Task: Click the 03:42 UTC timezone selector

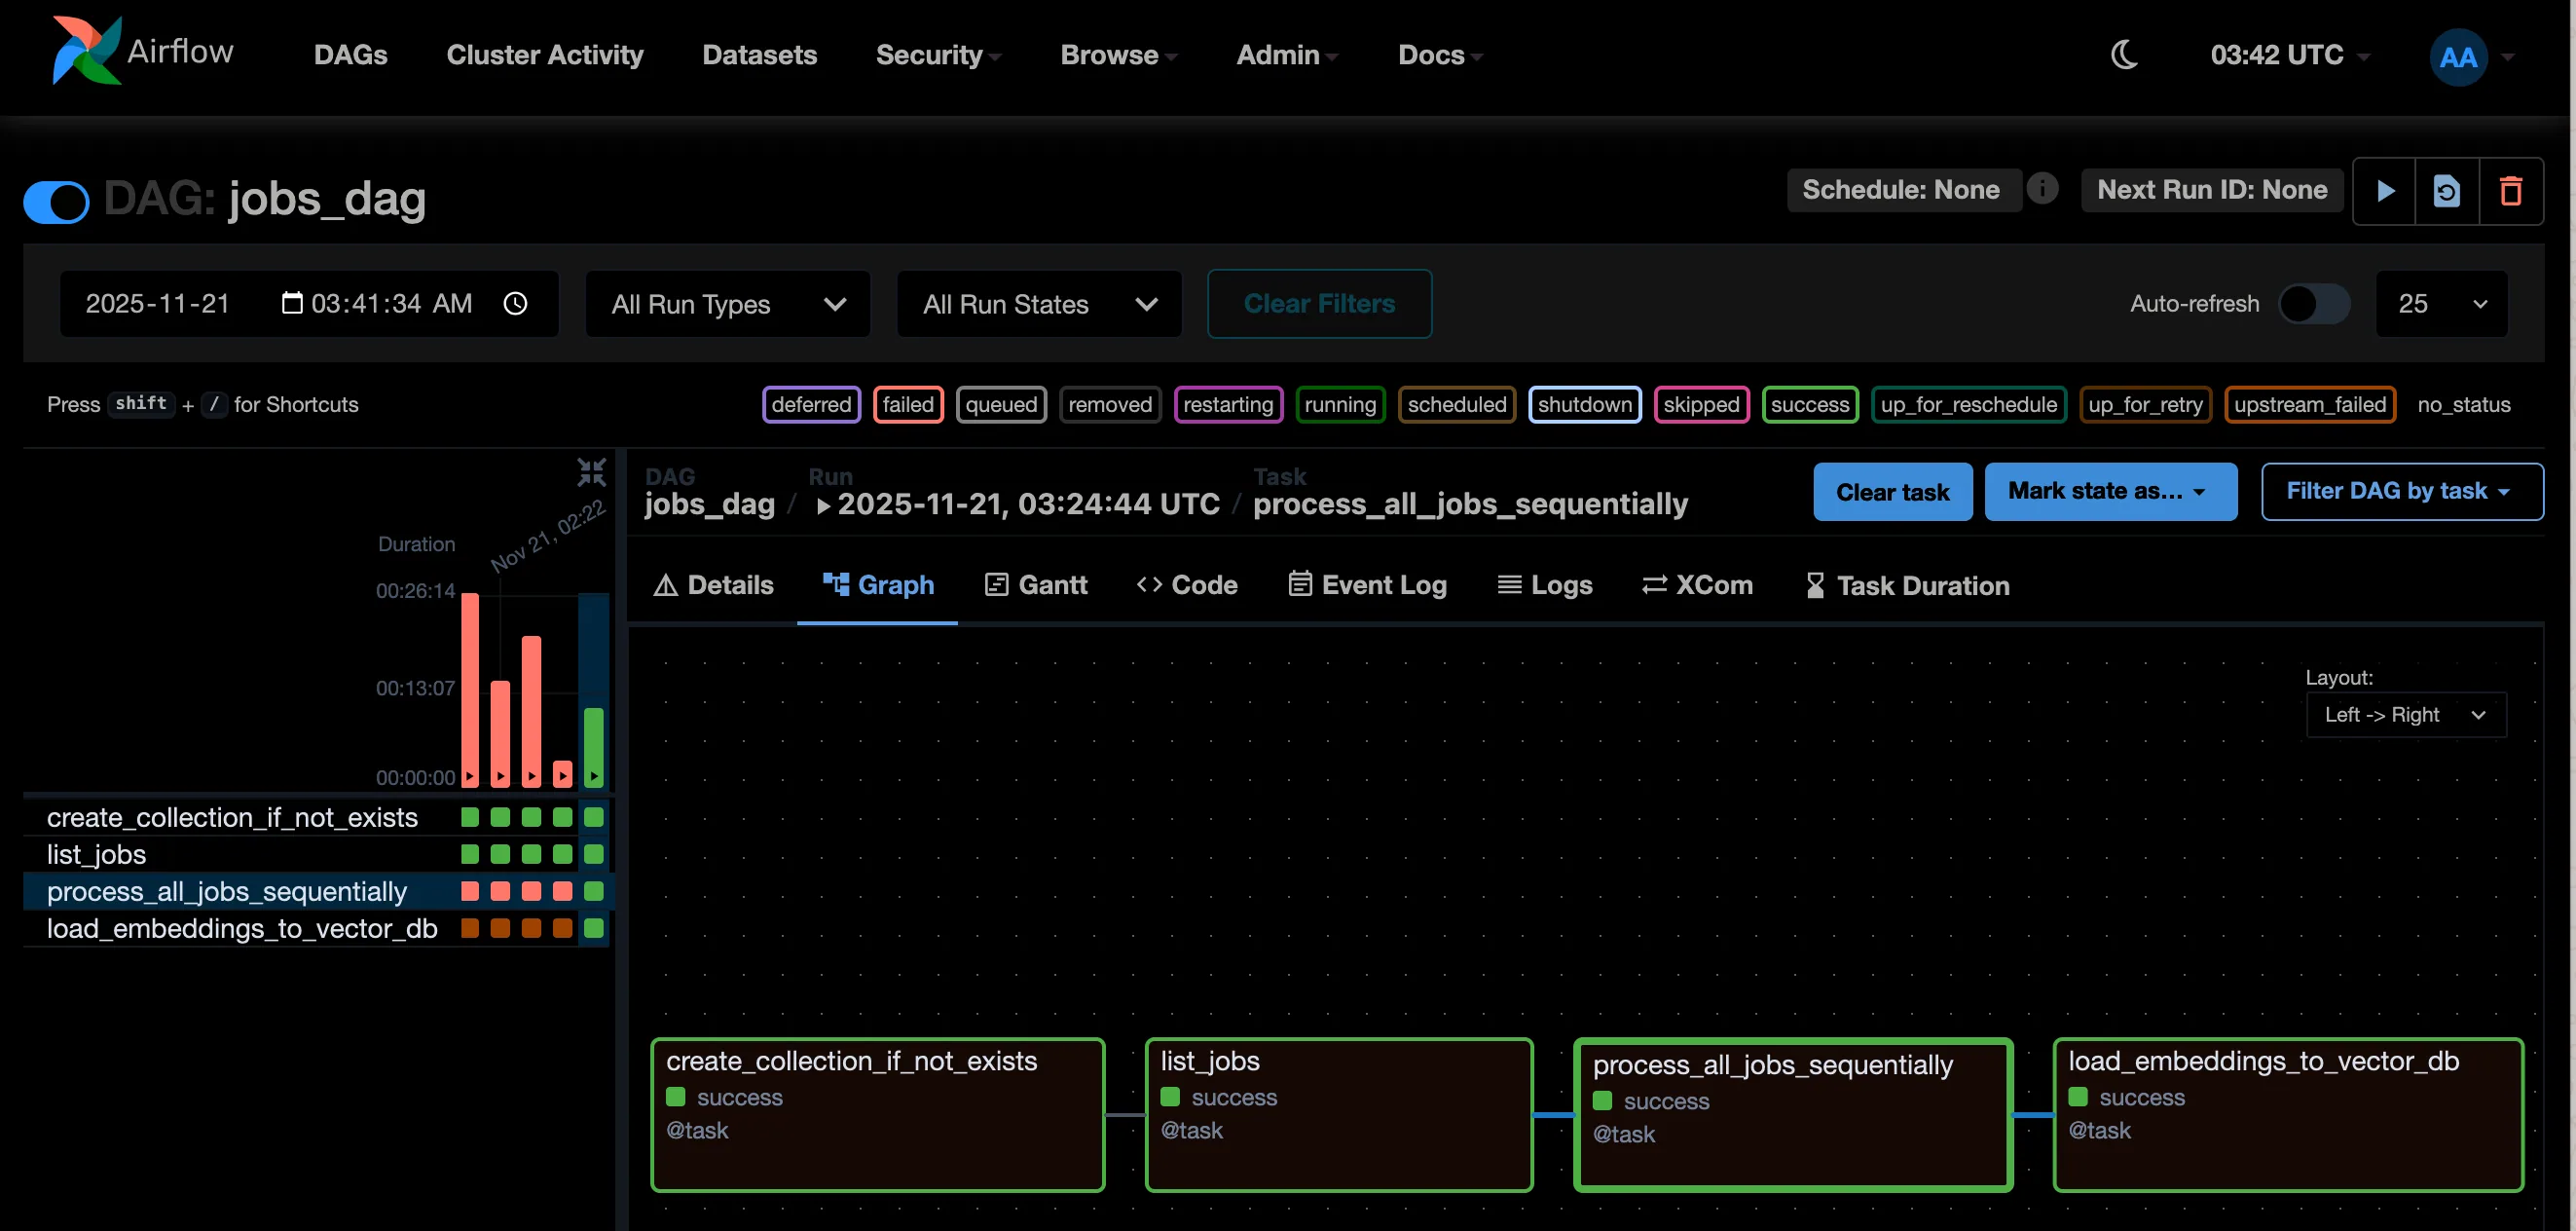Action: pos(2289,55)
